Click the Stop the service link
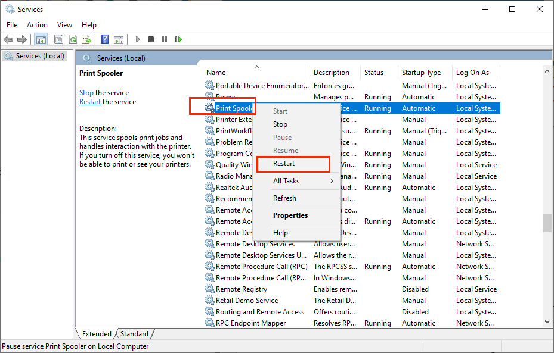The height and width of the screenshot is (353, 554). pyautogui.click(x=86, y=93)
